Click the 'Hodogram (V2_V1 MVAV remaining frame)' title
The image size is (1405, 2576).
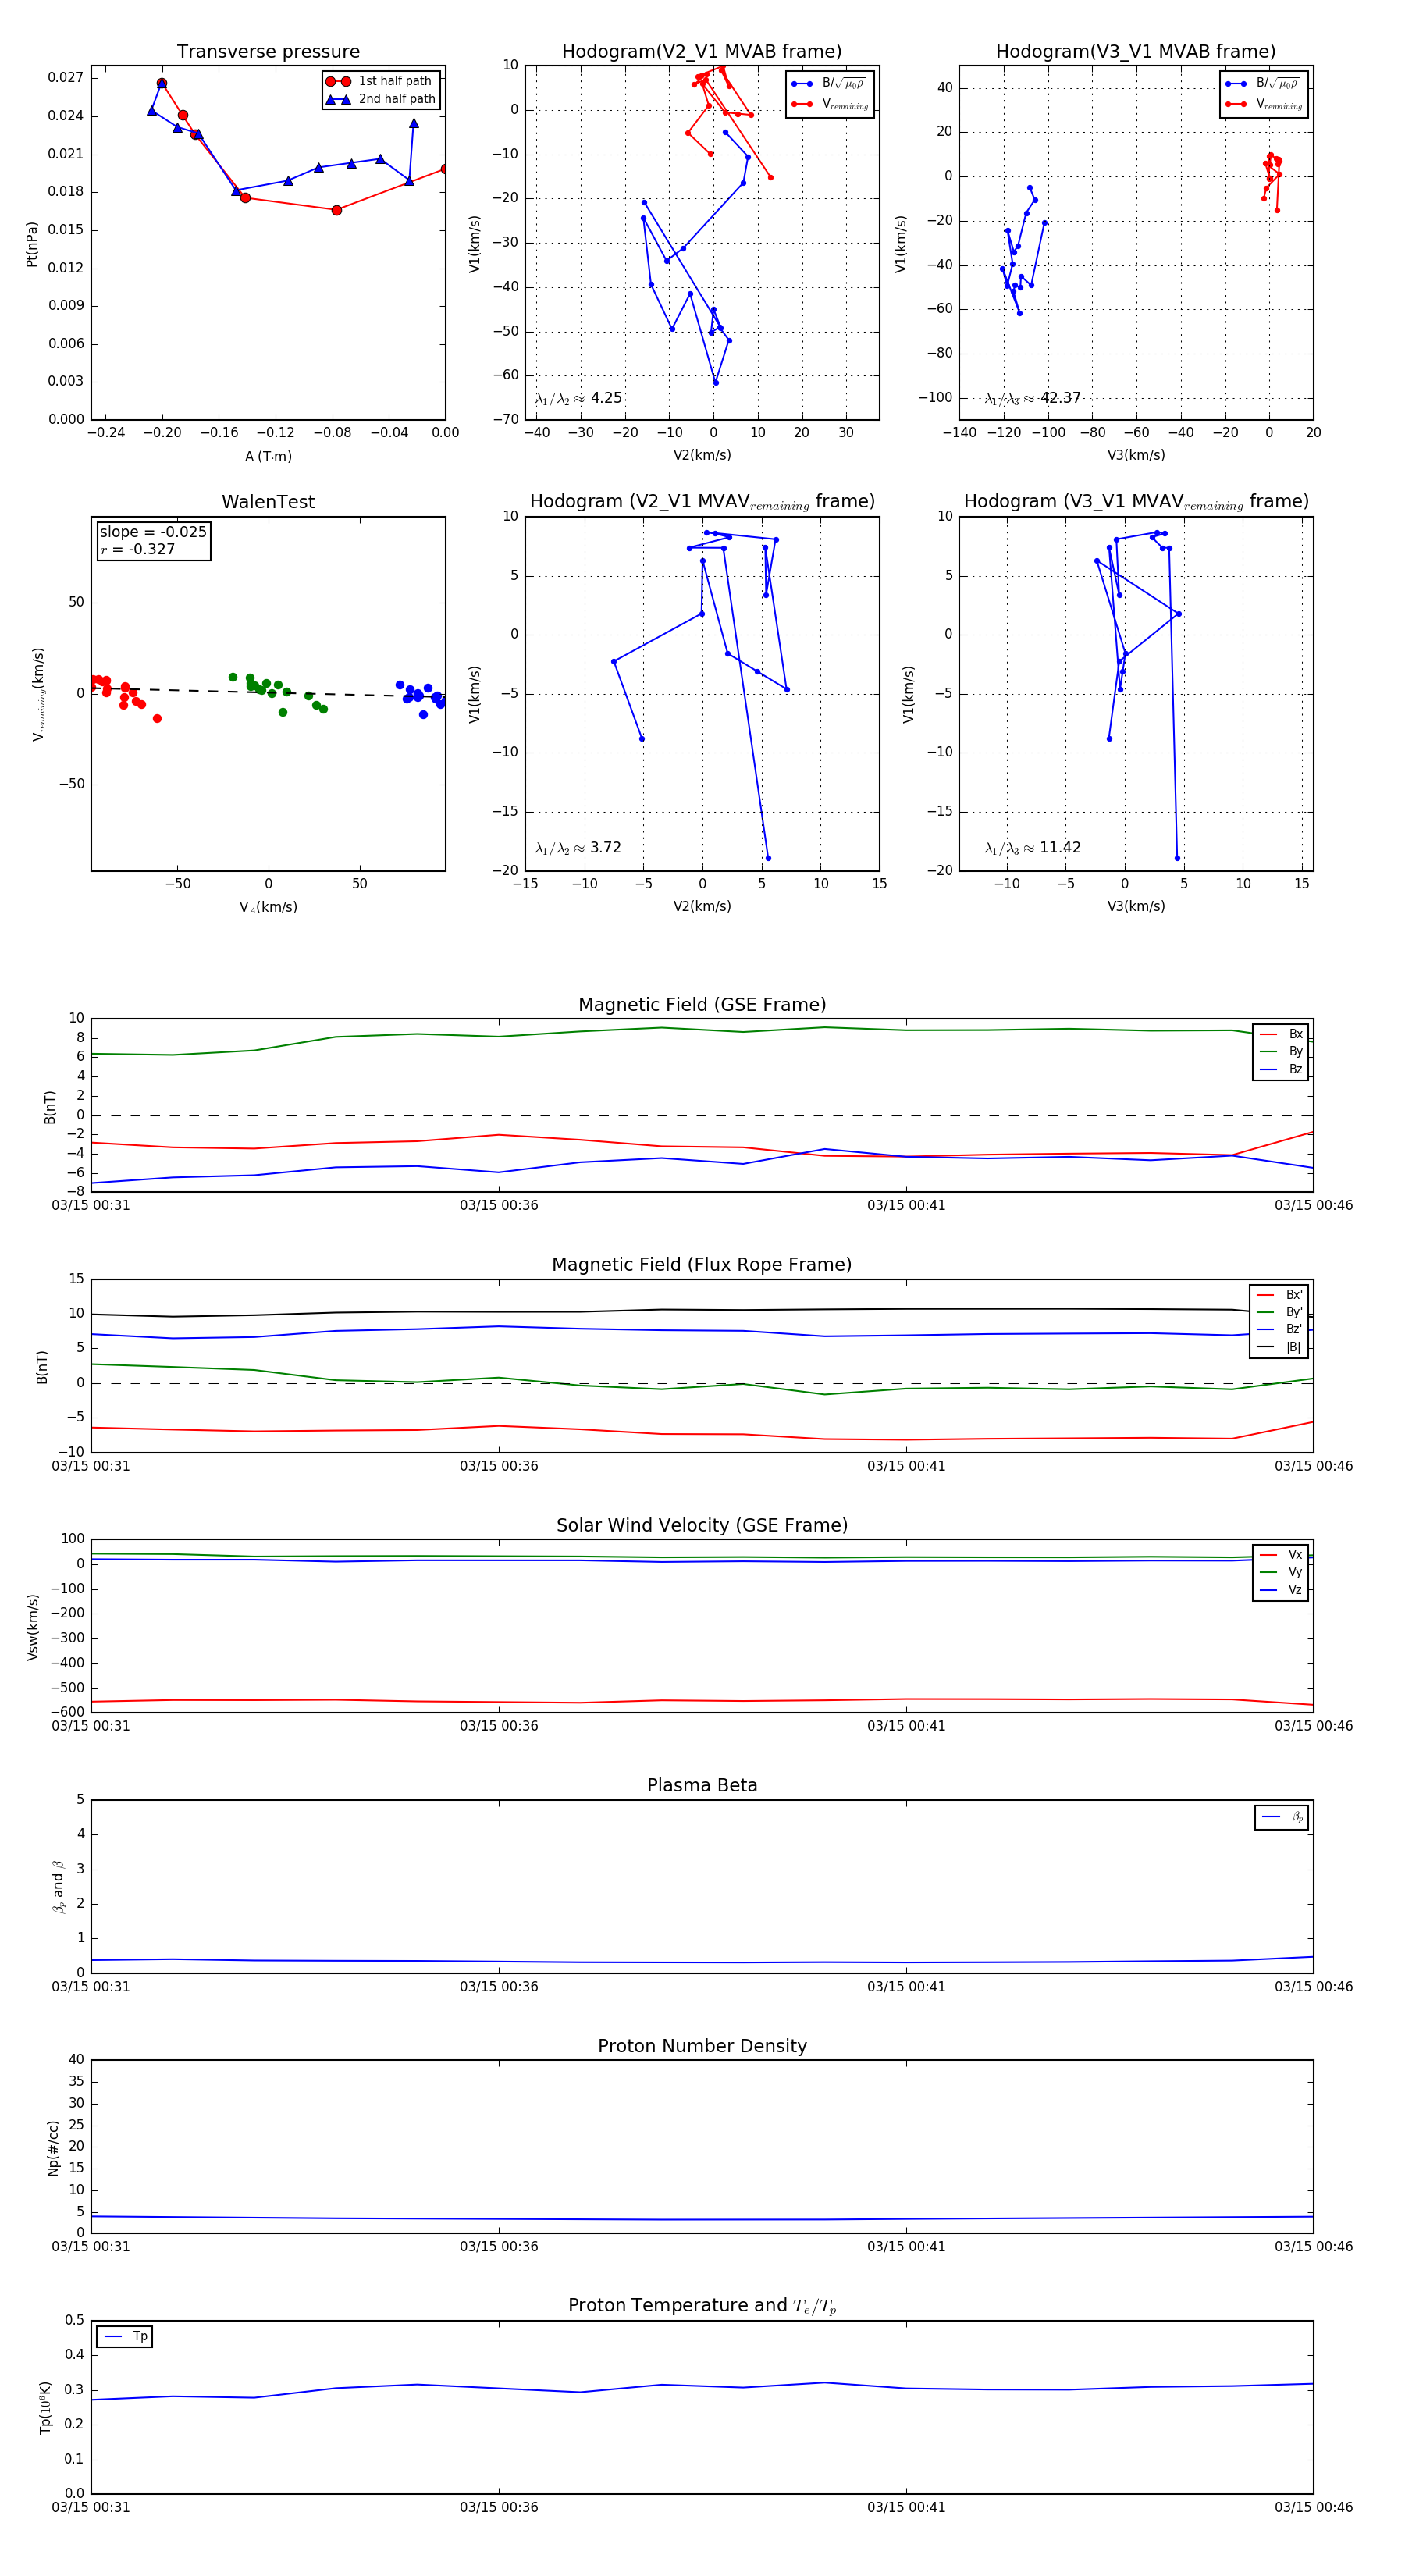[x=702, y=502]
